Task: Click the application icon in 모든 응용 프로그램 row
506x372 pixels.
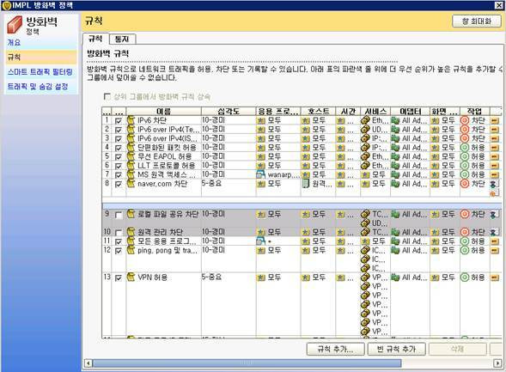Action: (x=261, y=241)
